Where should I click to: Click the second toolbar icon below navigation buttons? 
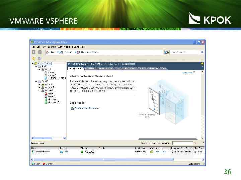point(40,58)
